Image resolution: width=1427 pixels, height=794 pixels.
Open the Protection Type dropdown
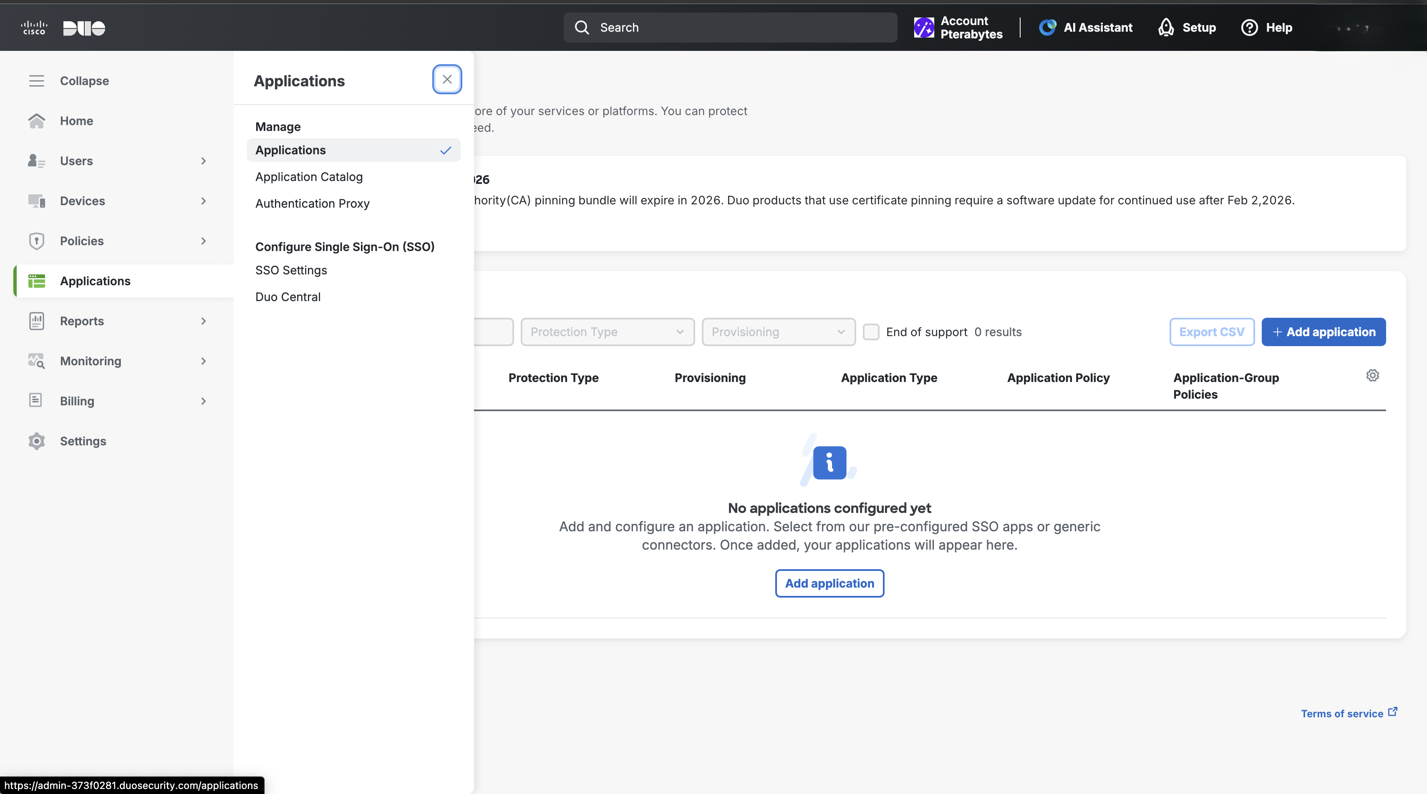tap(607, 332)
